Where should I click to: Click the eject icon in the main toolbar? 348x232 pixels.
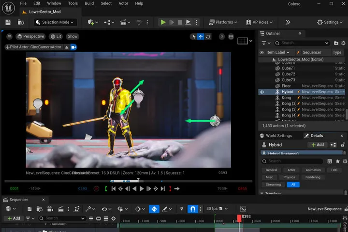pos(188,22)
